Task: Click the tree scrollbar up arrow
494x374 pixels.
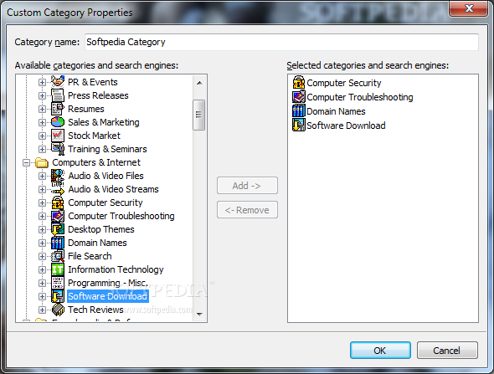Action: tap(199, 83)
